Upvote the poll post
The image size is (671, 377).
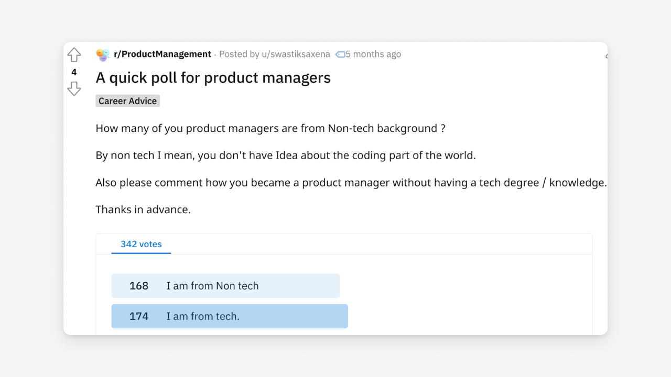coord(74,54)
